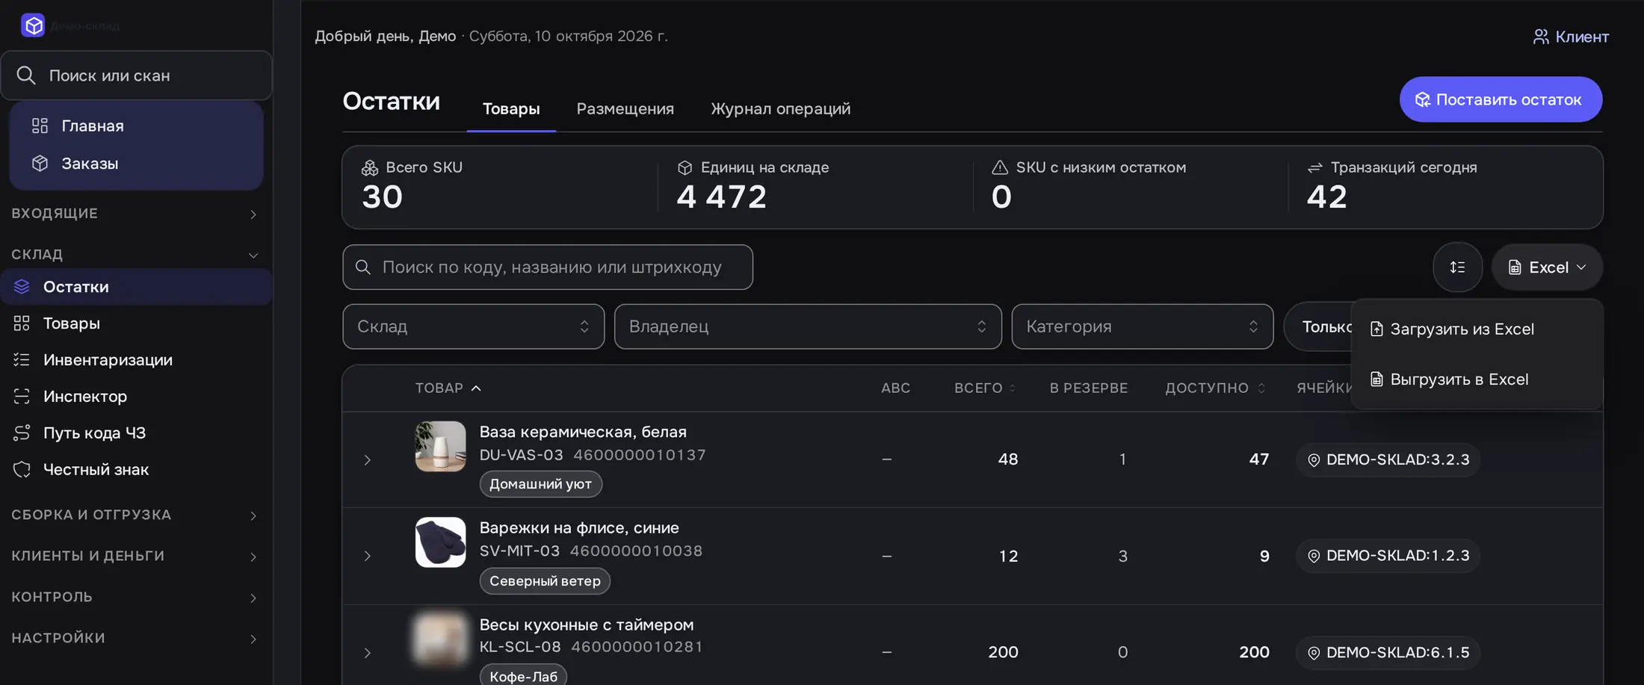Open the Владелец filter dropdown
This screenshot has height=685, width=1644.
808,326
